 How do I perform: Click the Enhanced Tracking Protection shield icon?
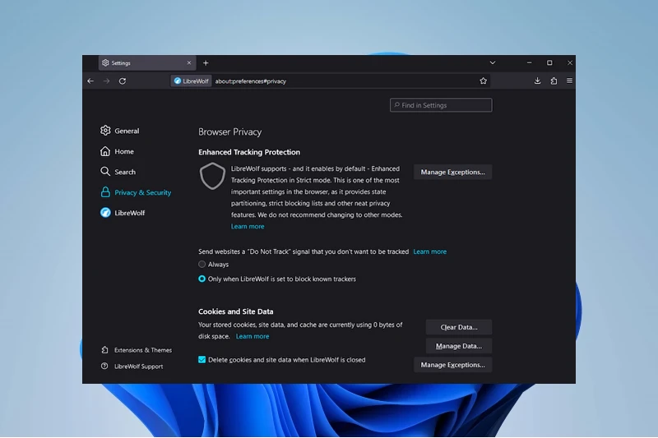tap(212, 176)
